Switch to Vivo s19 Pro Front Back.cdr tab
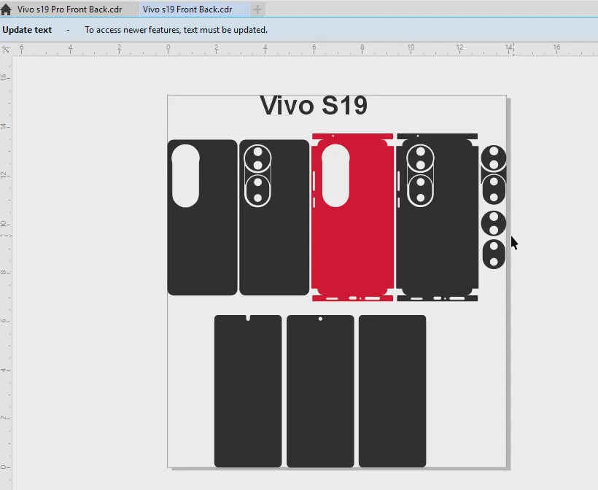598x490 pixels. 69,9
